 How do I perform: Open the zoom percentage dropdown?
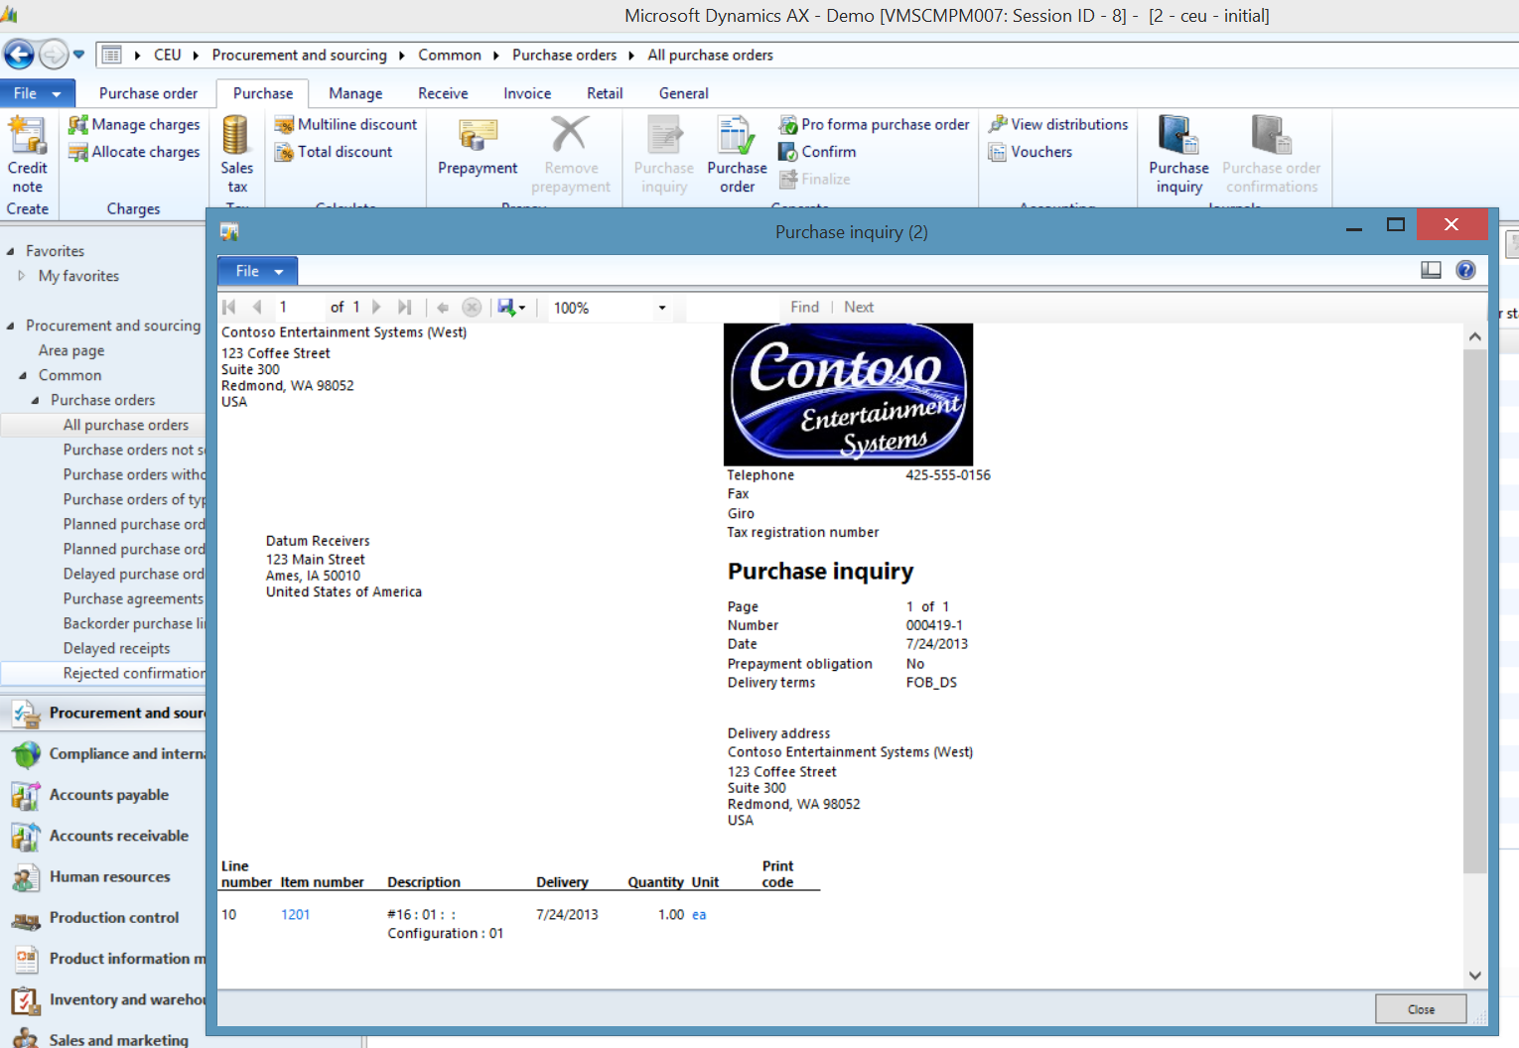(x=661, y=307)
